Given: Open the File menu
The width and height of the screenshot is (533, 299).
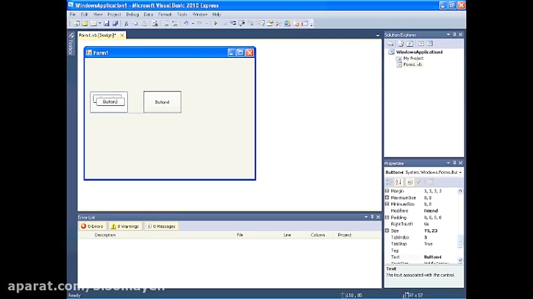Looking at the screenshot, I should click(x=72, y=15).
